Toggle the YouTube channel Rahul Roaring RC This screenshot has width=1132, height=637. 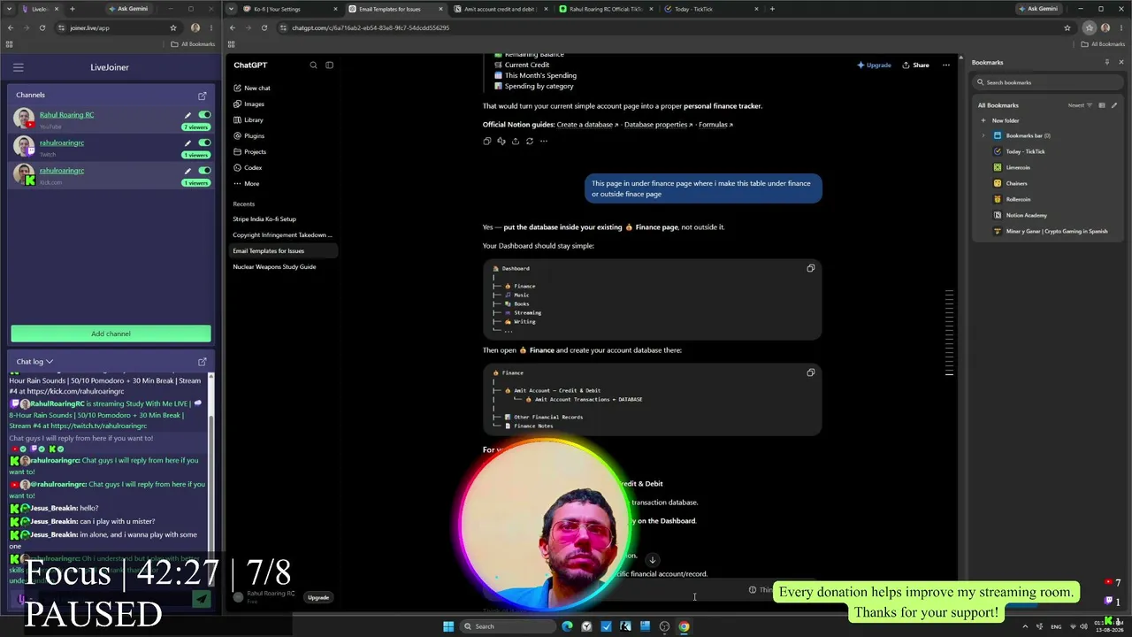point(204,115)
